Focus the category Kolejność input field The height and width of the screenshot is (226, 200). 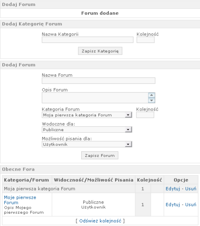[x=146, y=40]
